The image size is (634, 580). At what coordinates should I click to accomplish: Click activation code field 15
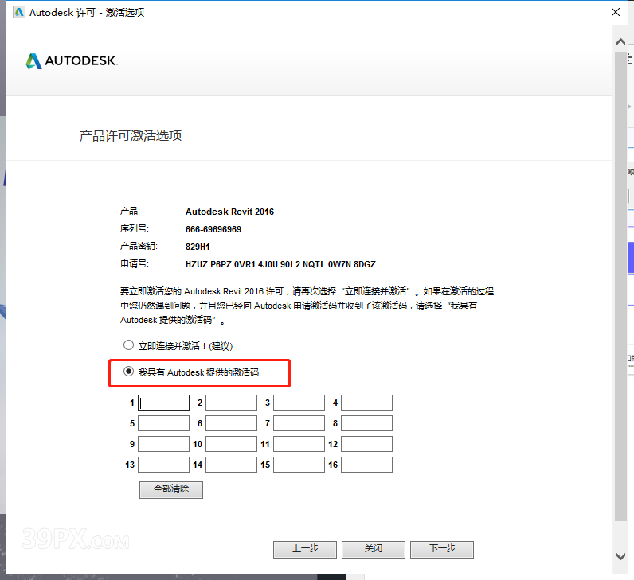pyautogui.click(x=299, y=465)
